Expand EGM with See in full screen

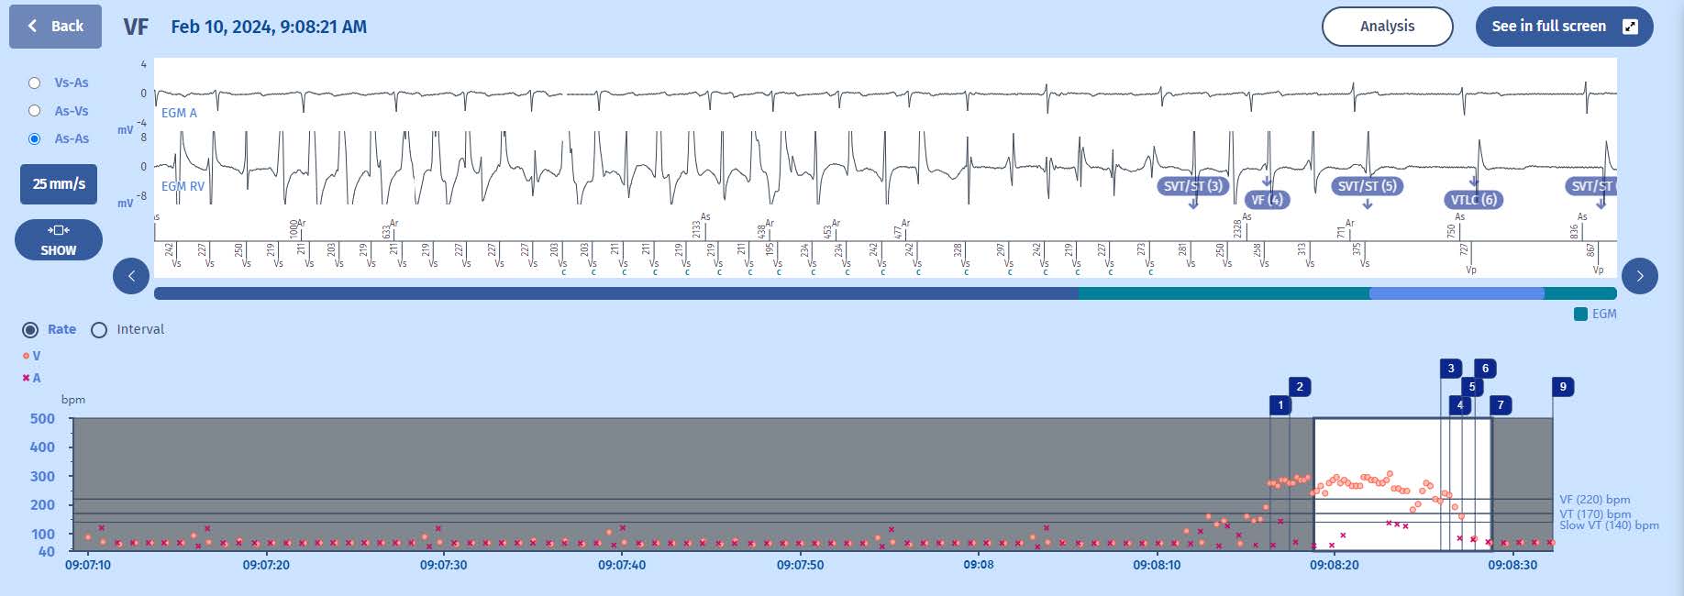(1563, 27)
